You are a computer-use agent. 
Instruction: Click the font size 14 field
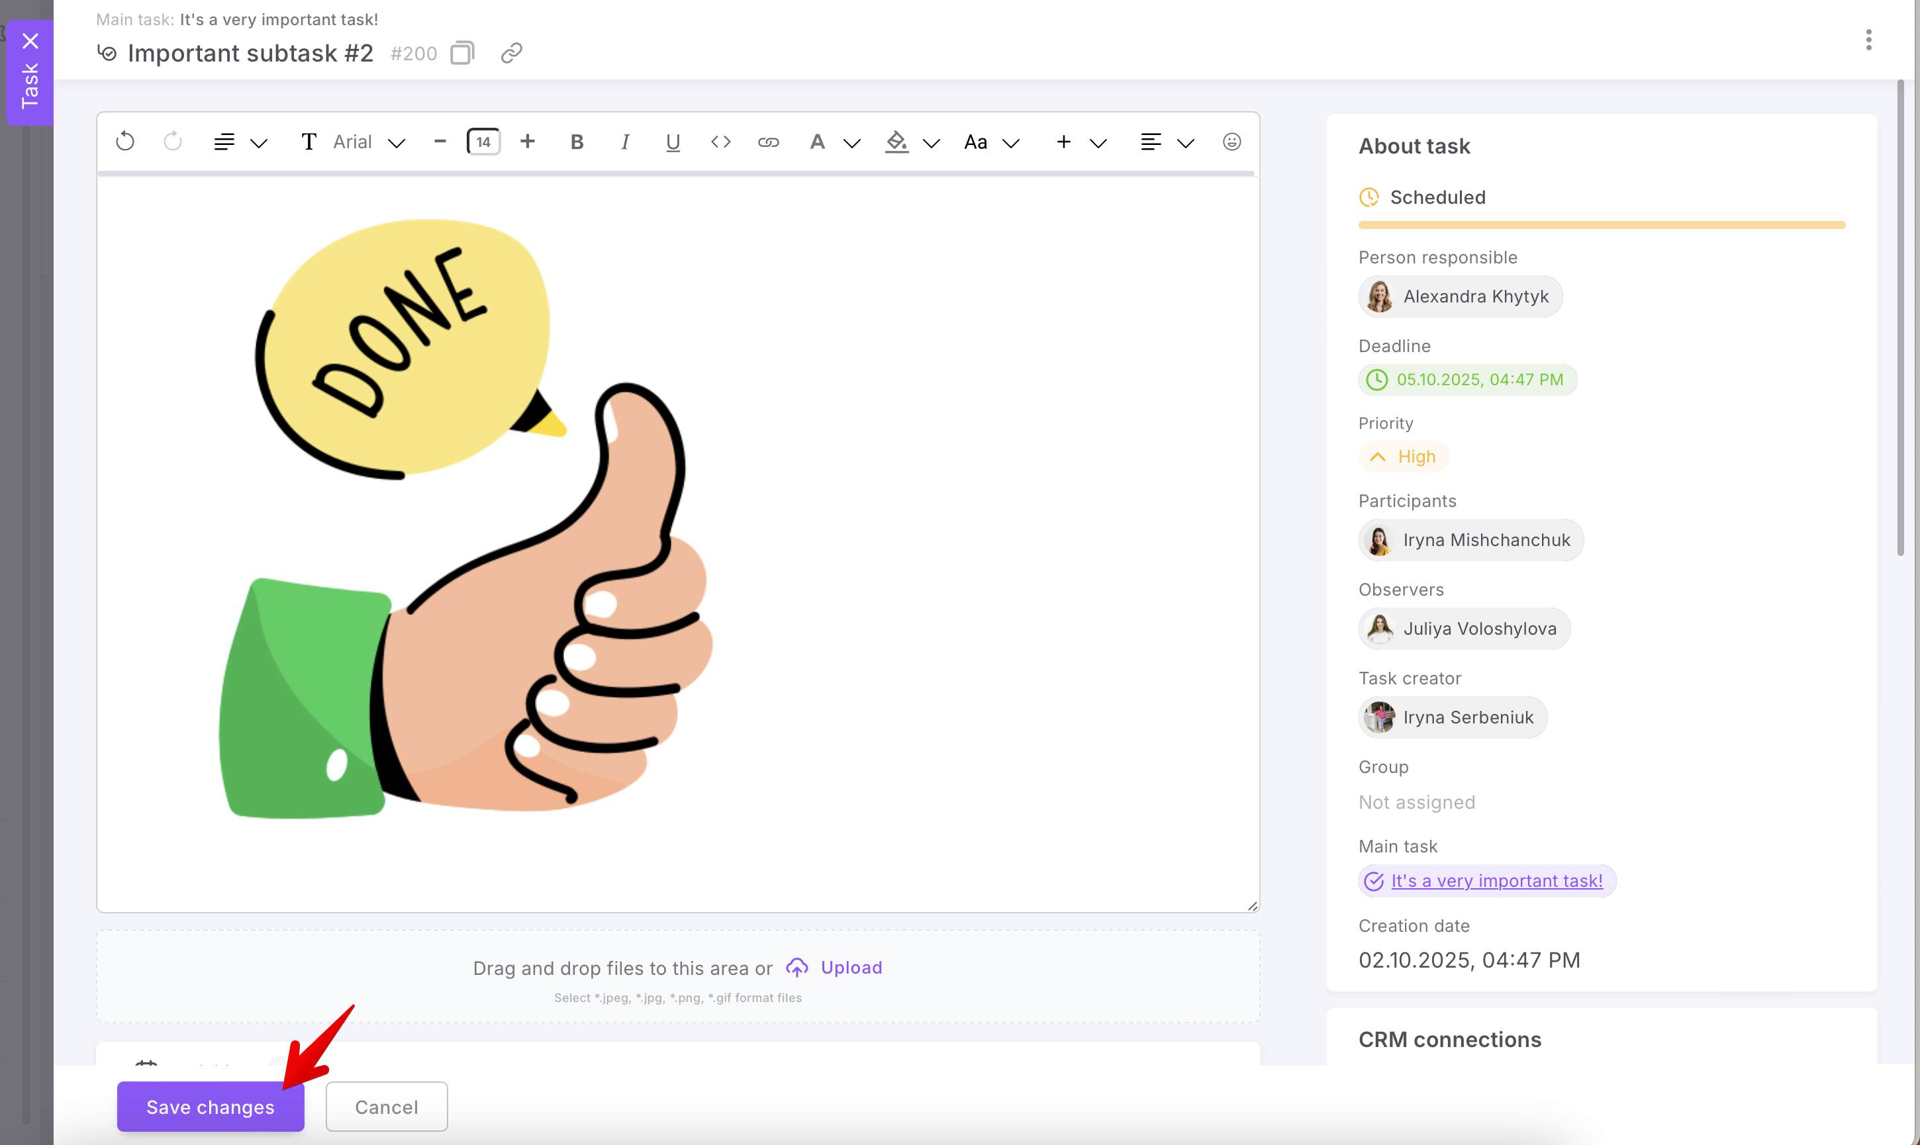[x=484, y=142]
